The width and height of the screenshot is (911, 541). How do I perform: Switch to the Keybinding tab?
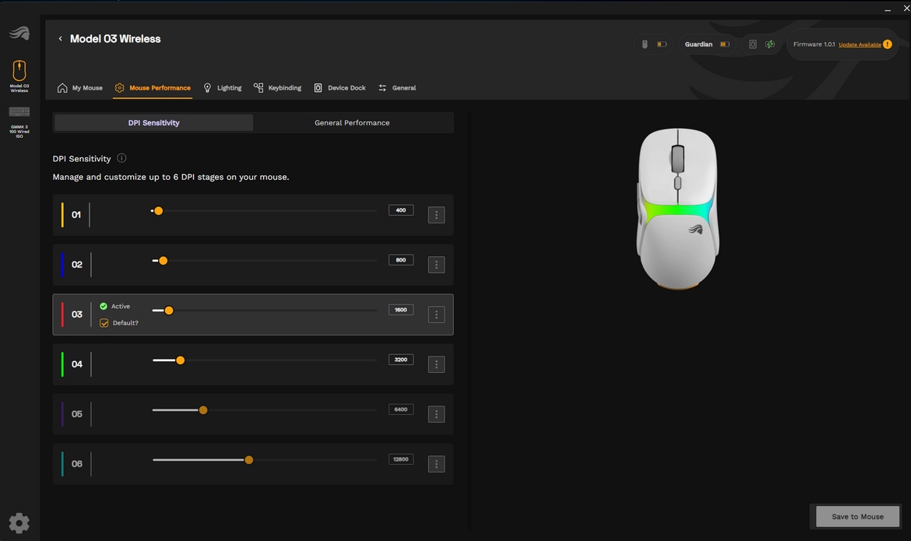277,88
